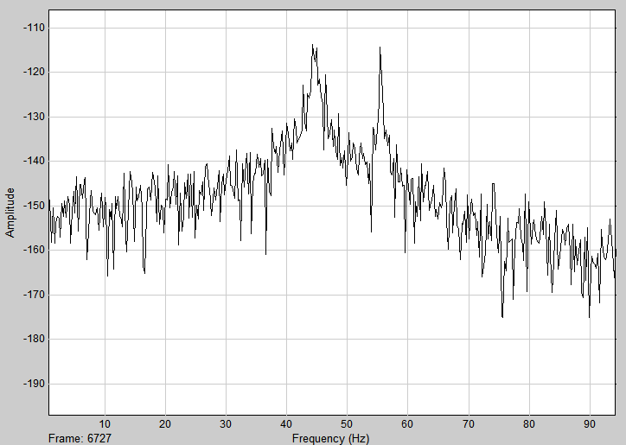The image size is (626, 445).
Task: Click the 50 frequency tick label
Action: click(347, 424)
